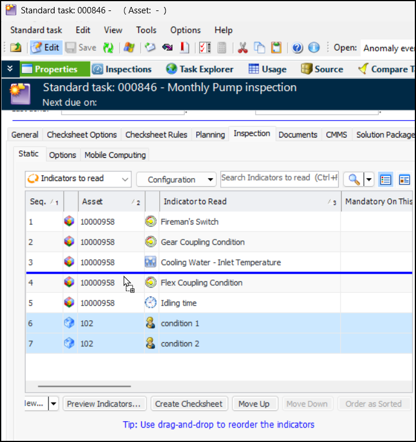Screen dimensions: 416x442
Task: Click the blue information icon
Action: [314, 48]
